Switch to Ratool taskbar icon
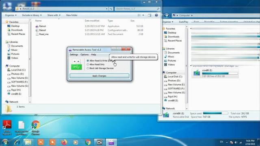 point(111,142)
